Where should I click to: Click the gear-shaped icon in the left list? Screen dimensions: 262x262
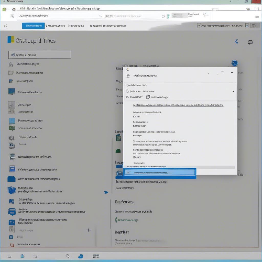[12, 138]
